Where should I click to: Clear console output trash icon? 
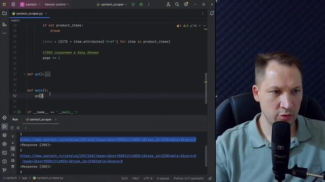tap(13, 166)
